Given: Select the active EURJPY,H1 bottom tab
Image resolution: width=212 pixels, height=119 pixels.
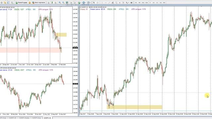Looking at the screenshot, I should [47, 118].
